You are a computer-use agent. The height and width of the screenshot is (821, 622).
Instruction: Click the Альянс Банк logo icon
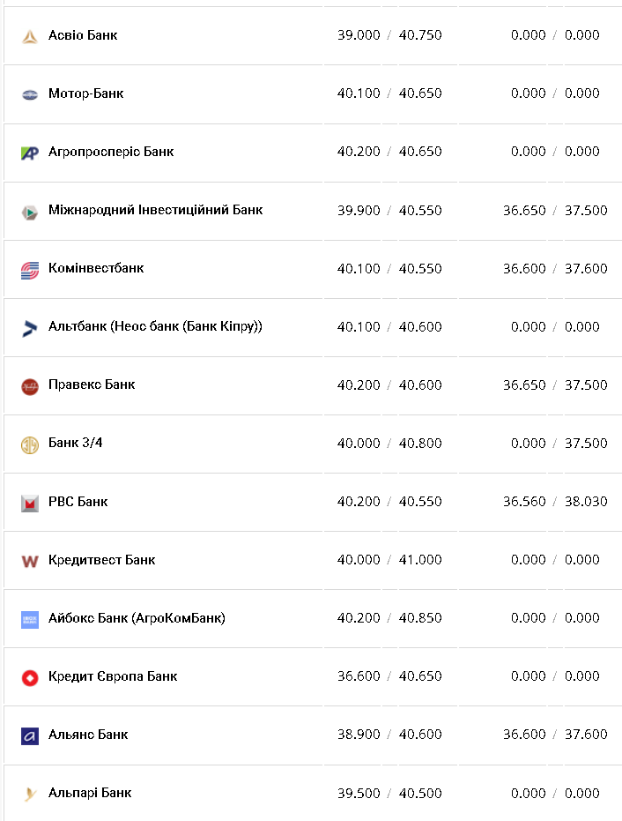pyautogui.click(x=30, y=735)
